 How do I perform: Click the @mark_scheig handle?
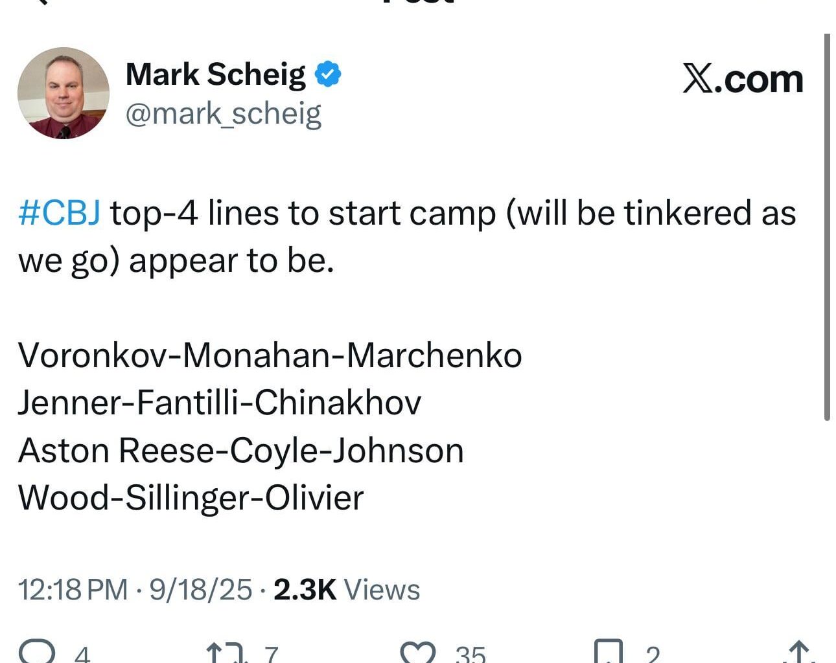(x=224, y=113)
